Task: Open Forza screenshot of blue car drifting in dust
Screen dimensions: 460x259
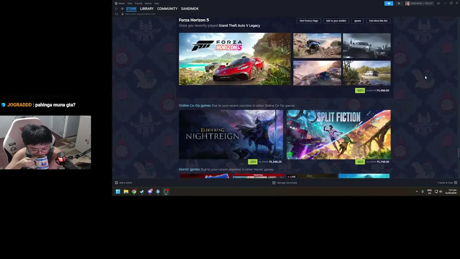Action: coord(317,73)
